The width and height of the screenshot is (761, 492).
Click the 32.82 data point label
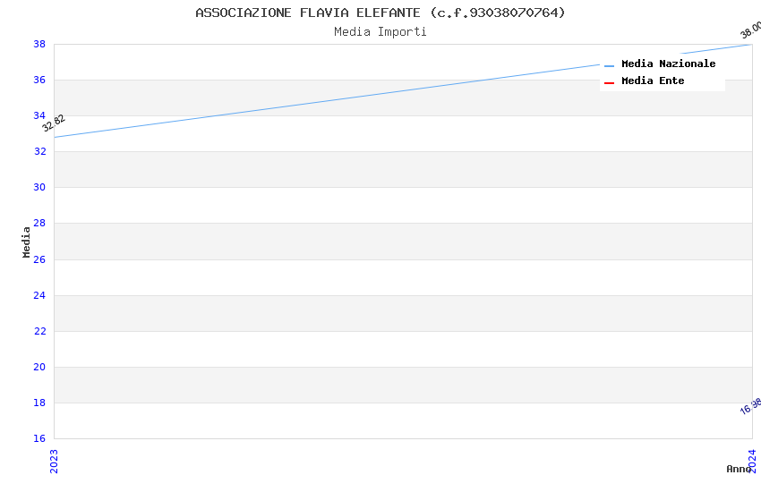[x=54, y=123]
